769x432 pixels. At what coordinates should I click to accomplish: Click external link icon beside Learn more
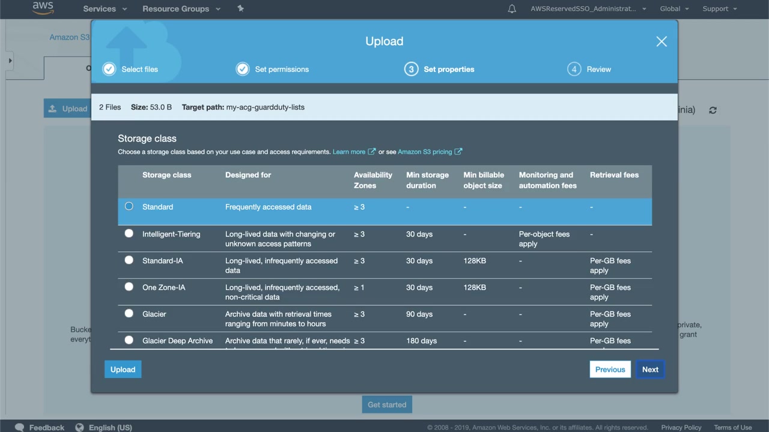(x=372, y=152)
